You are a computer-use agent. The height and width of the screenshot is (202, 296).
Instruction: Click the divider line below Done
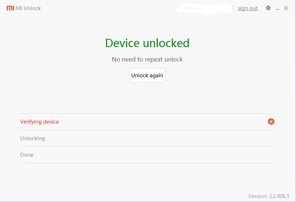147,163
